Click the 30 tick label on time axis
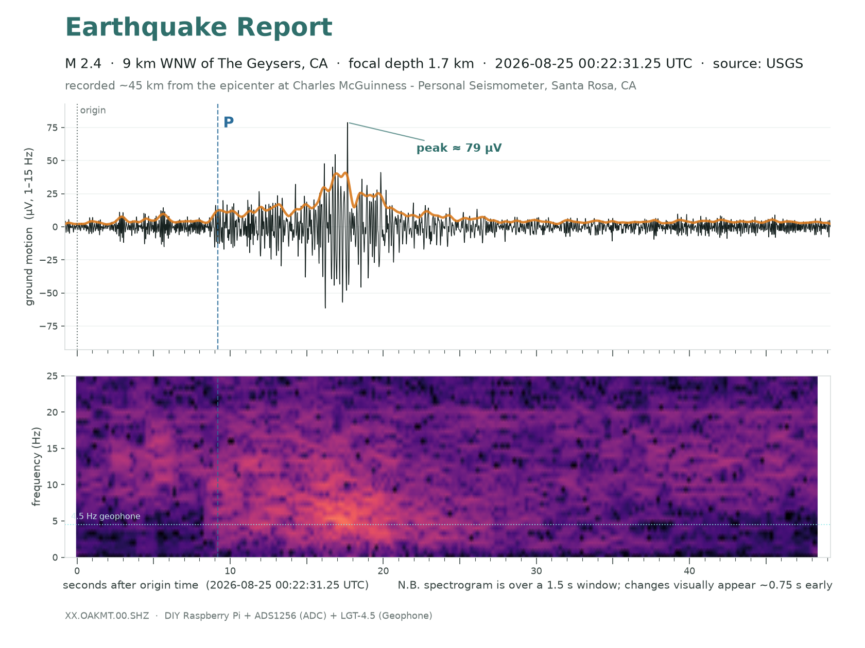Image resolution: width=865 pixels, height=648 pixels. click(537, 571)
